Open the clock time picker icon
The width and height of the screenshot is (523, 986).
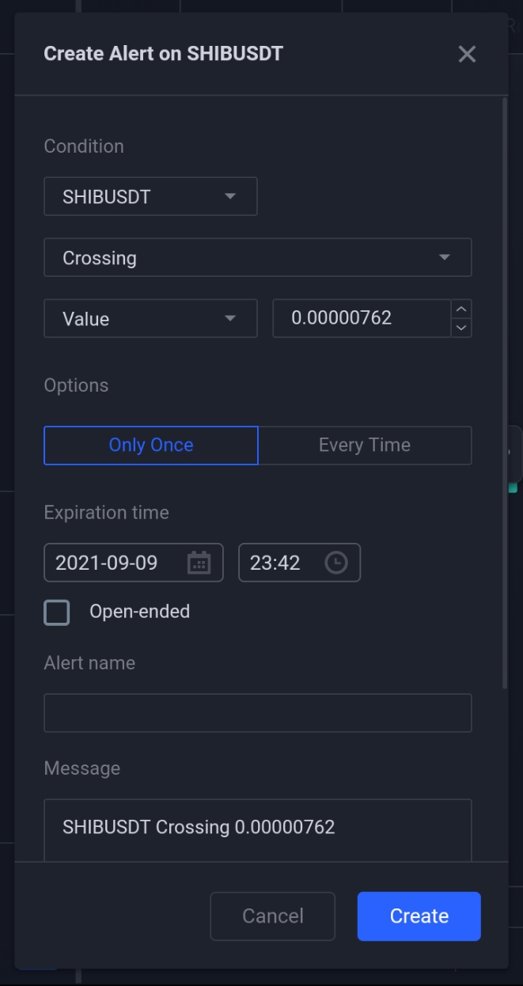pyautogui.click(x=336, y=563)
